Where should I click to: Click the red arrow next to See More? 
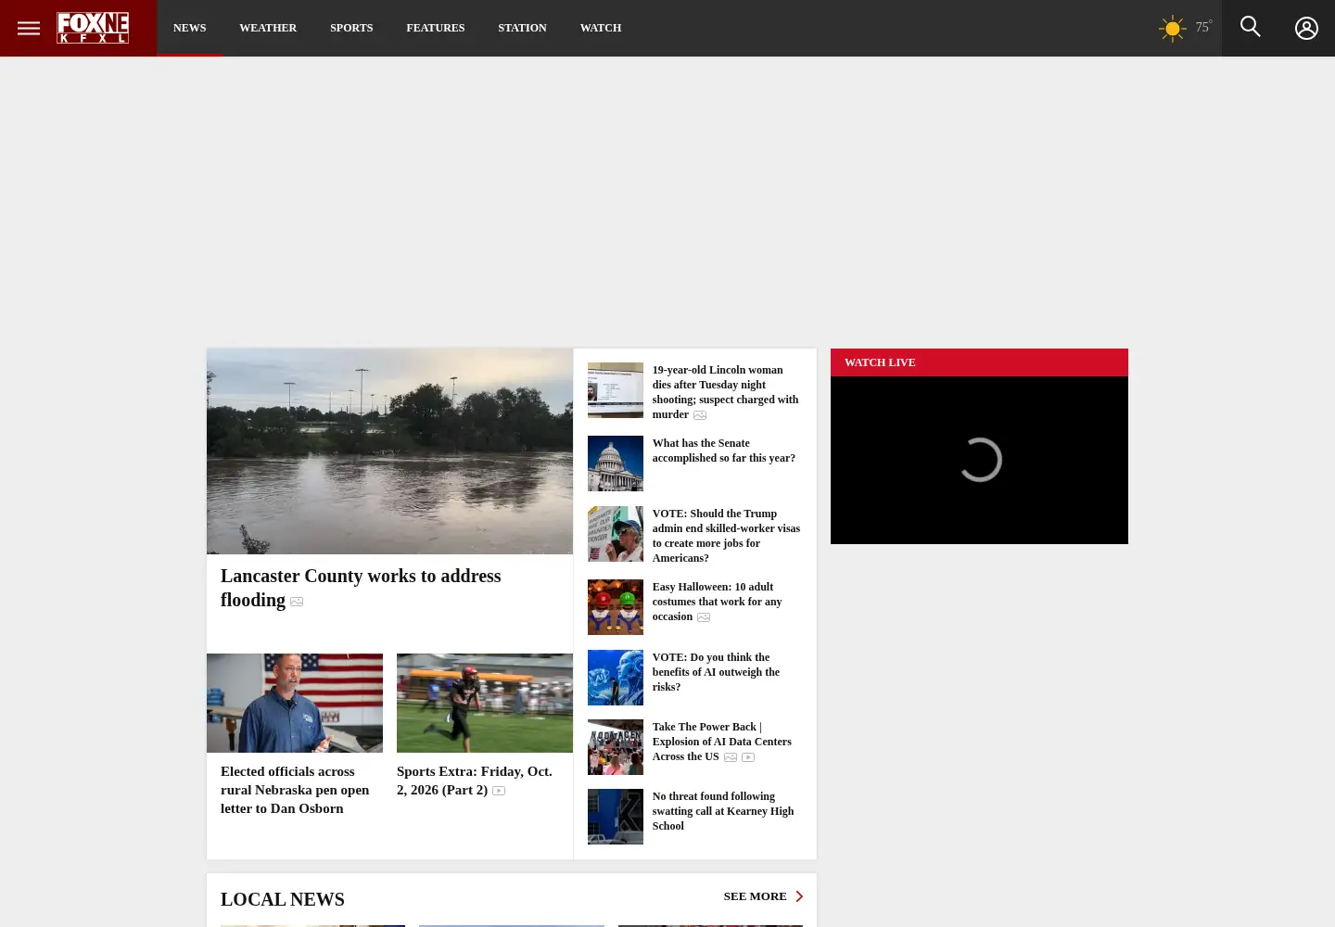[x=799, y=896]
